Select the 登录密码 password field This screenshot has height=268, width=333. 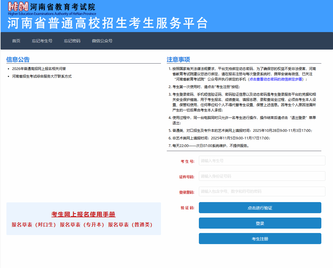pyautogui.click(x=262, y=192)
